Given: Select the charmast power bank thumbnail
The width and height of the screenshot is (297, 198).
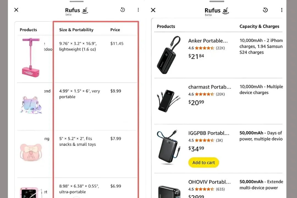Looking at the screenshot, I should click(x=169, y=101).
